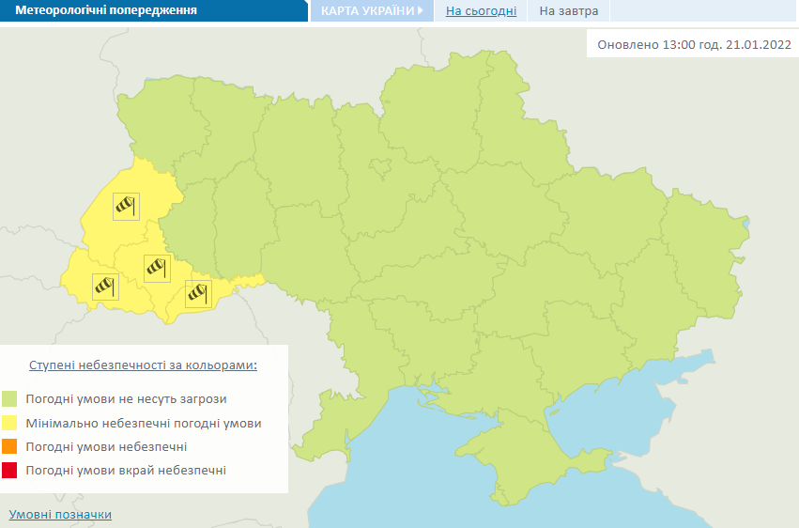Click the yellow minimal danger legend swatch

click(9, 423)
